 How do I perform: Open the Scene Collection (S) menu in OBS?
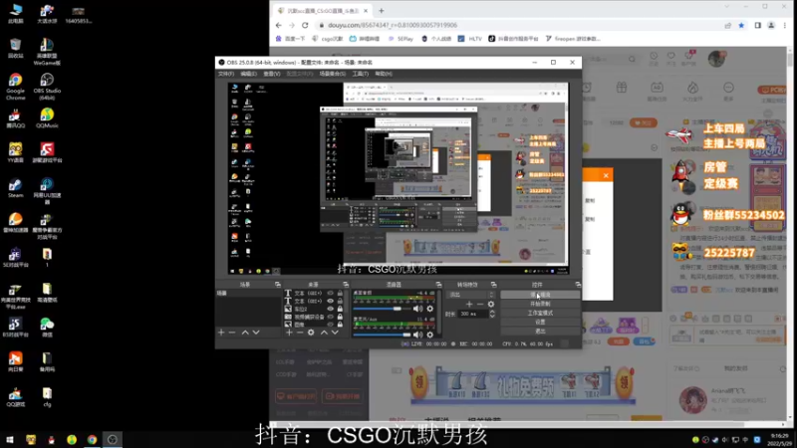pos(333,74)
